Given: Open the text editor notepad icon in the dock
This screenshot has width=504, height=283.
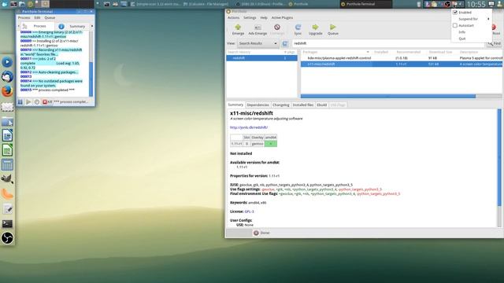Looking at the screenshot, I should coord(7,209).
